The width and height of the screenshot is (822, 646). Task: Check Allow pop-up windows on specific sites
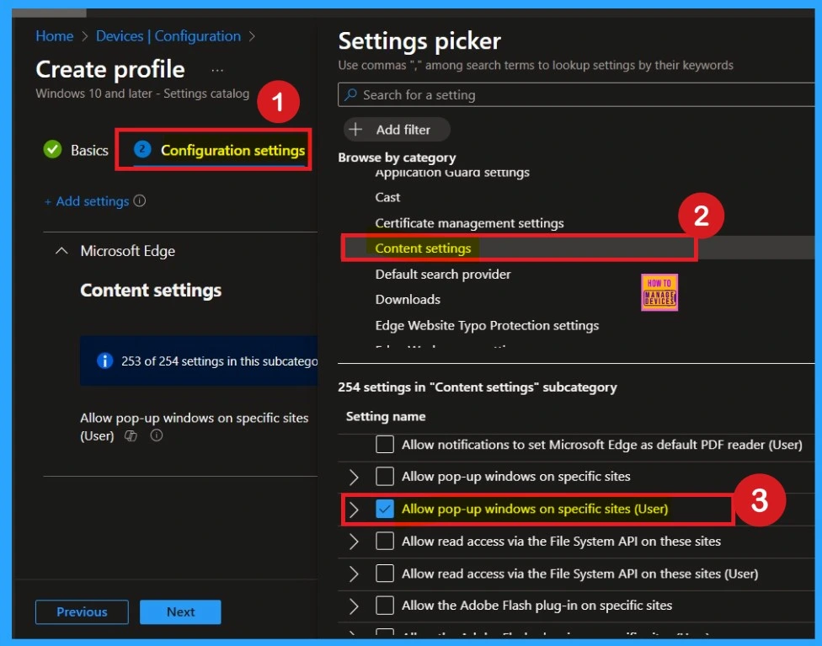pos(385,477)
